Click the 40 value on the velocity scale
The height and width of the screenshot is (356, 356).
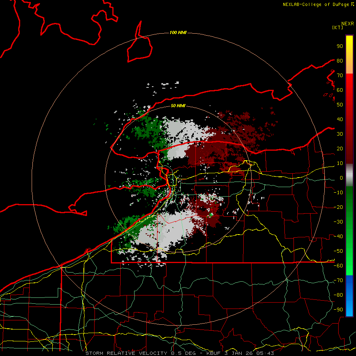point(340,119)
